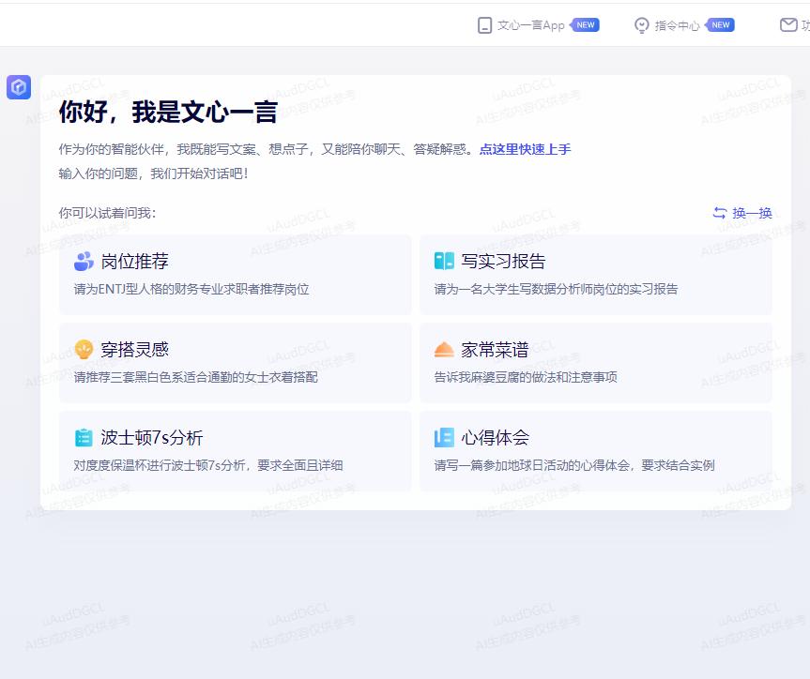Select the 心得体会 title text
The height and width of the screenshot is (679, 810).
click(495, 438)
